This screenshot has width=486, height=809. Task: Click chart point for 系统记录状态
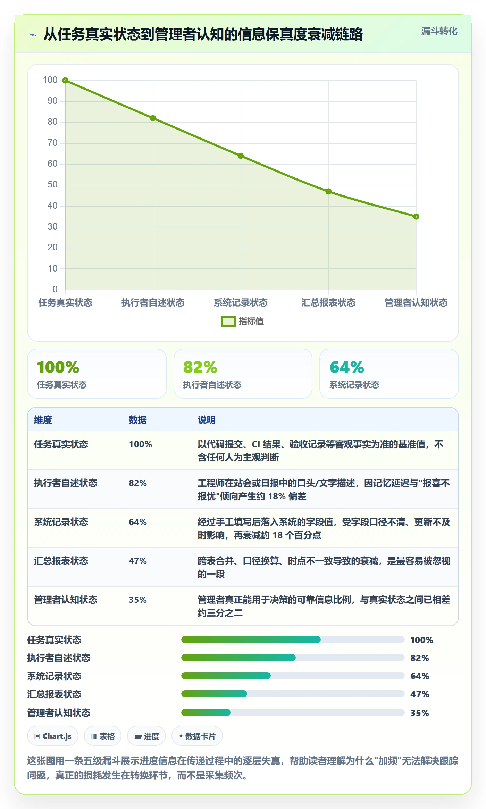pos(241,156)
